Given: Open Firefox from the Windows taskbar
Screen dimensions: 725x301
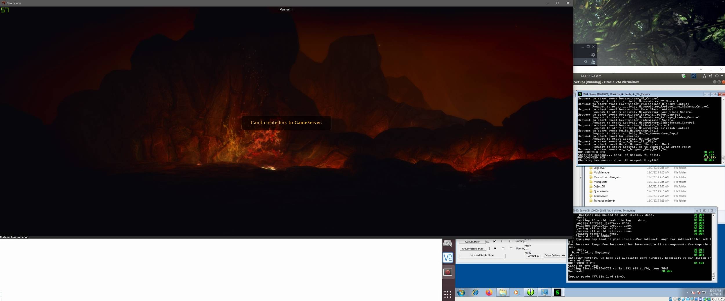Looking at the screenshot, I should 489,292.
